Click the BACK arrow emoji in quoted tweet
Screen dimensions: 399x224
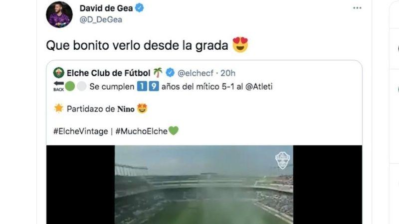[x=58, y=86]
